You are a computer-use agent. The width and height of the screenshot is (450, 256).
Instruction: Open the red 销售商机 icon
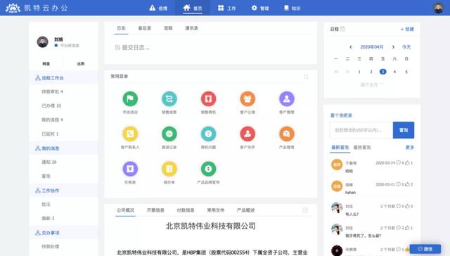(208, 98)
